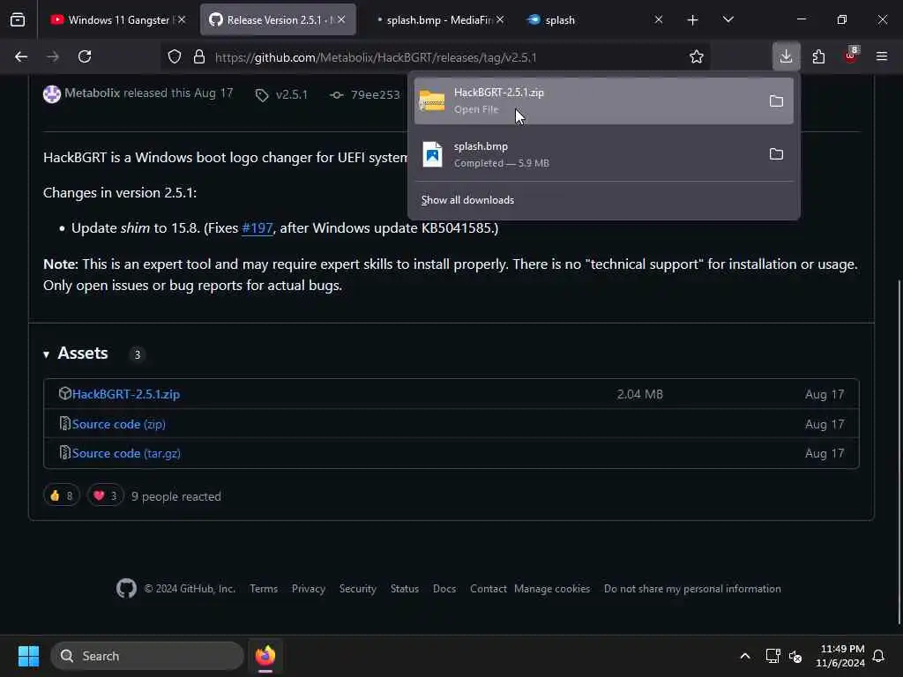Show HackBGRT-2.5.1.zip in folder
Screen dimensions: 903x677
point(776,101)
